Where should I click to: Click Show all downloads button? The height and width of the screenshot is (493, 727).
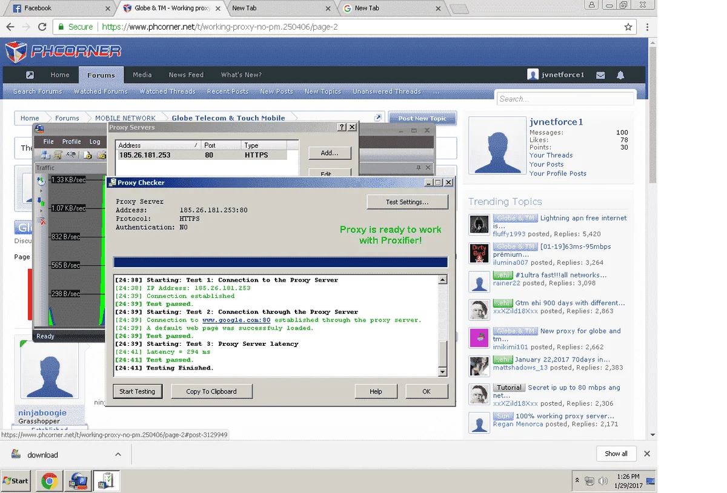[616, 454]
